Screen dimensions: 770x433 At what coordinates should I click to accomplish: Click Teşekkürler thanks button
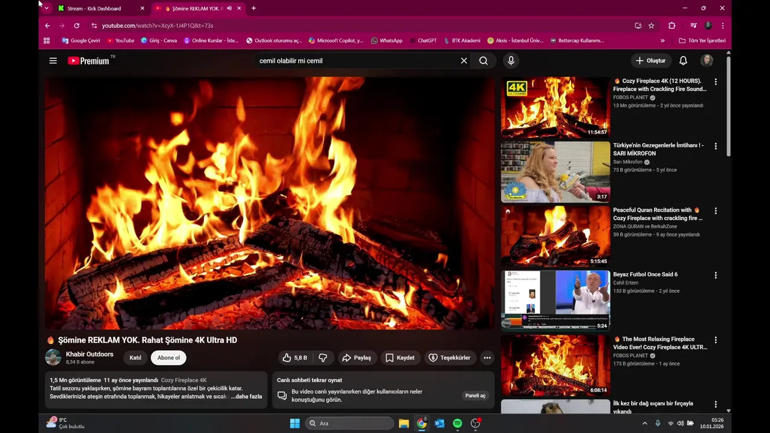[x=450, y=358]
